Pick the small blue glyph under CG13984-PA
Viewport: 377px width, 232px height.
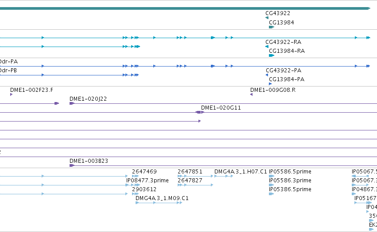tap(270, 84)
